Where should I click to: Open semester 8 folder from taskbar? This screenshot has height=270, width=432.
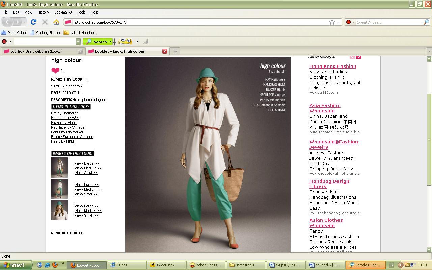coord(246,265)
